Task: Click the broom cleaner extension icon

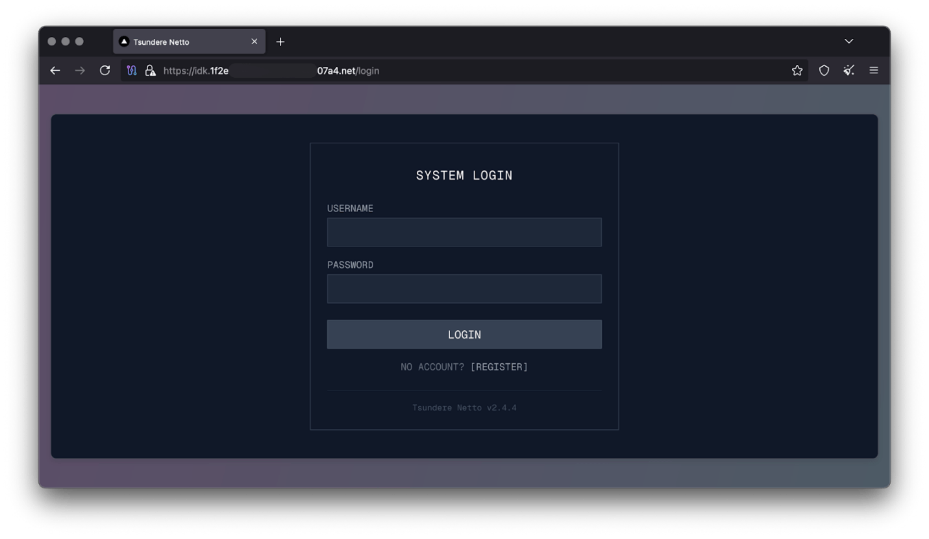Action: click(x=848, y=70)
